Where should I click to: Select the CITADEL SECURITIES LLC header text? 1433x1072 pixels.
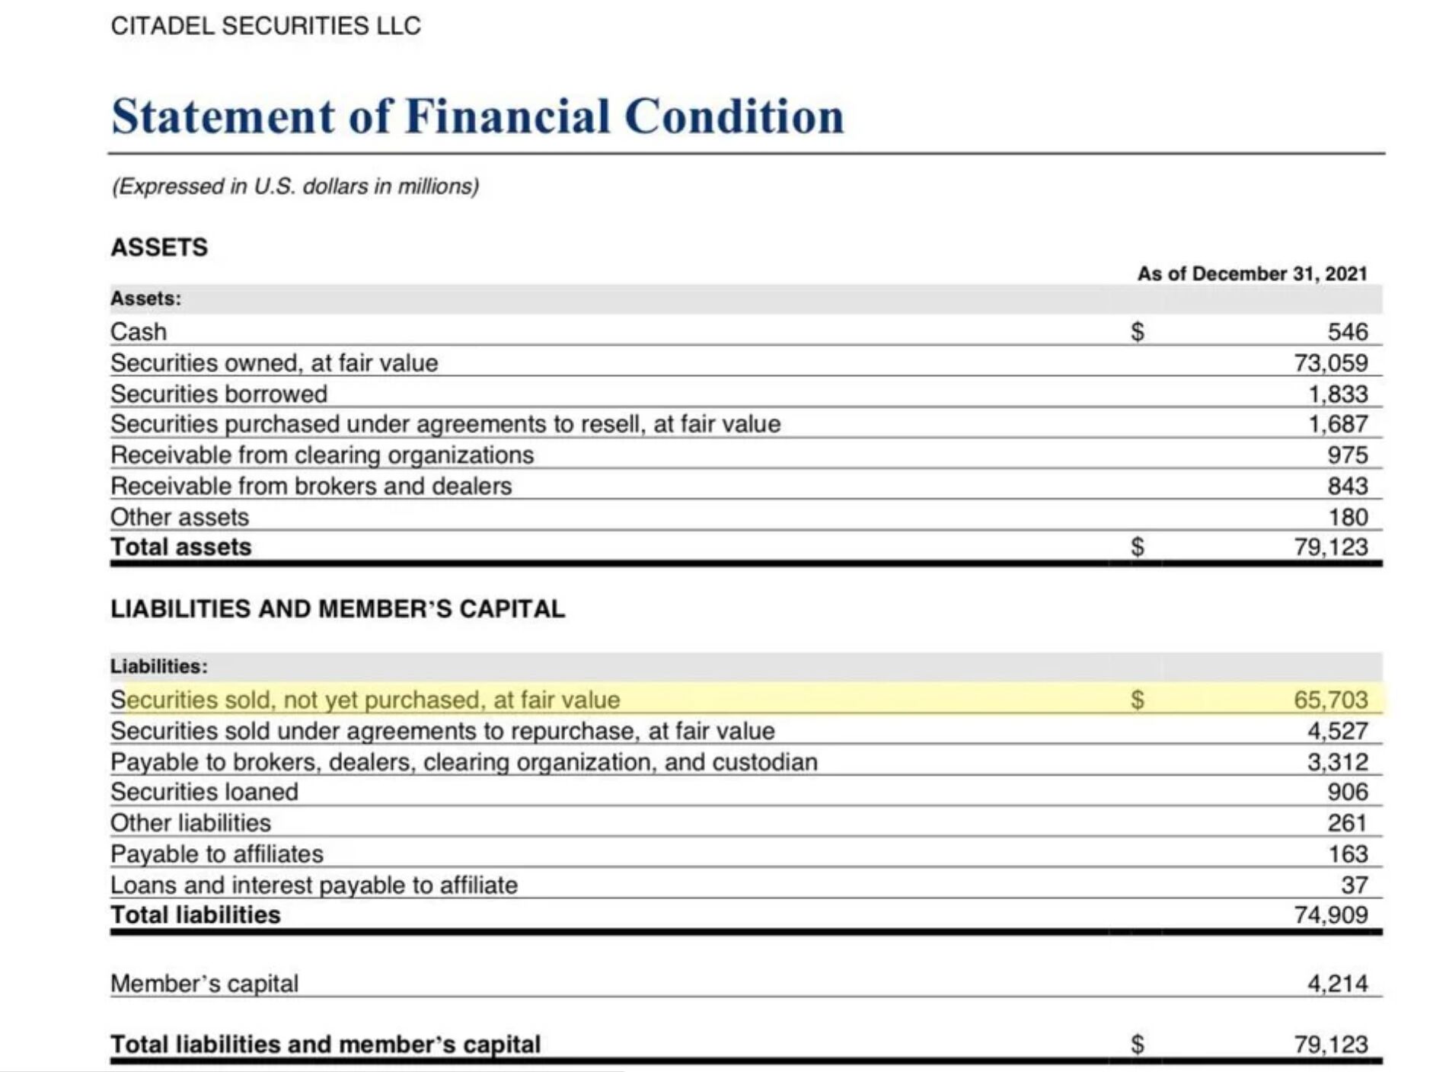point(266,26)
